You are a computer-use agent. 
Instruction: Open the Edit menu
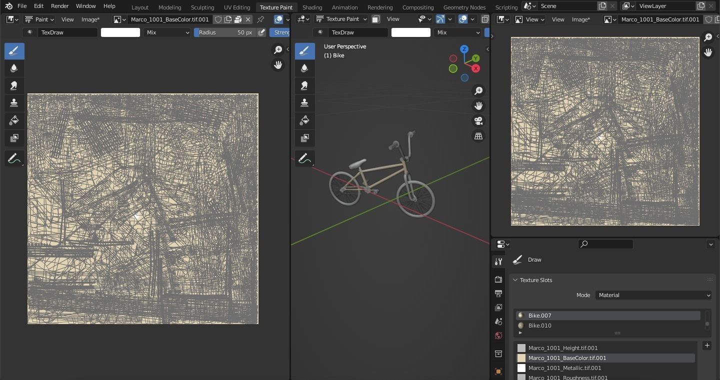[38, 6]
